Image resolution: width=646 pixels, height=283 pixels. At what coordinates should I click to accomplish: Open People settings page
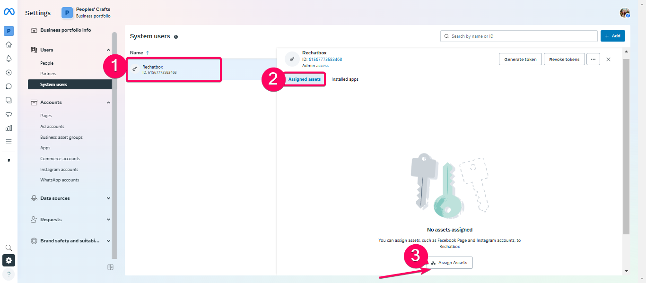47,63
